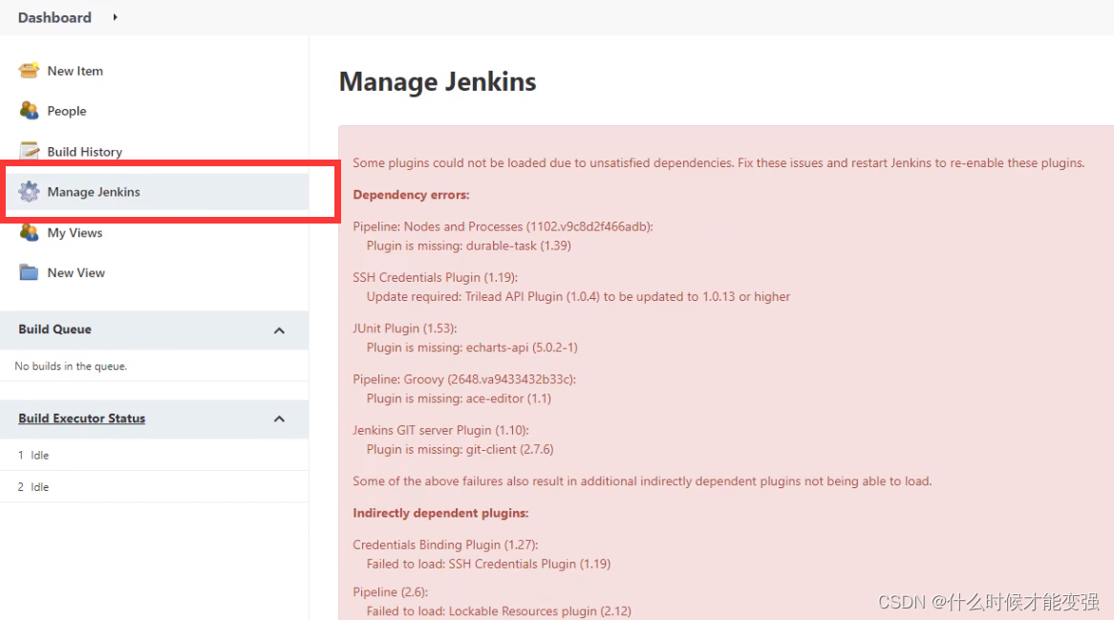Click the My Views icon
1114x620 pixels.
tap(29, 232)
